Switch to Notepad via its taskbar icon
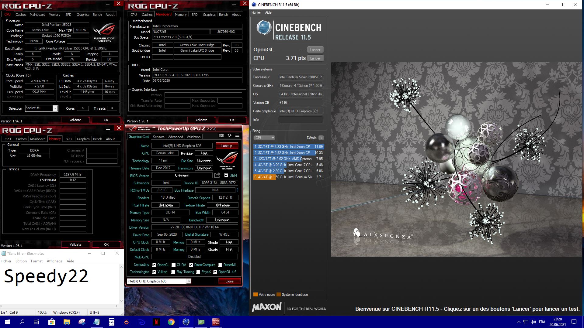 [96, 322]
